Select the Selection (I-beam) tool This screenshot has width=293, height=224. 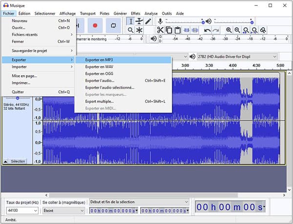pyautogui.click(x=131, y=21)
